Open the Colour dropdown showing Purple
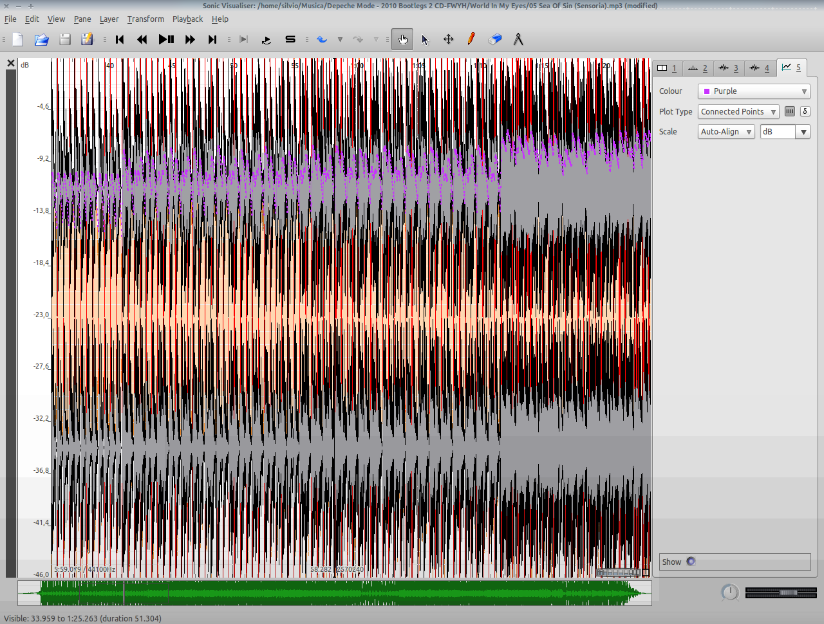824x624 pixels. 753,91
